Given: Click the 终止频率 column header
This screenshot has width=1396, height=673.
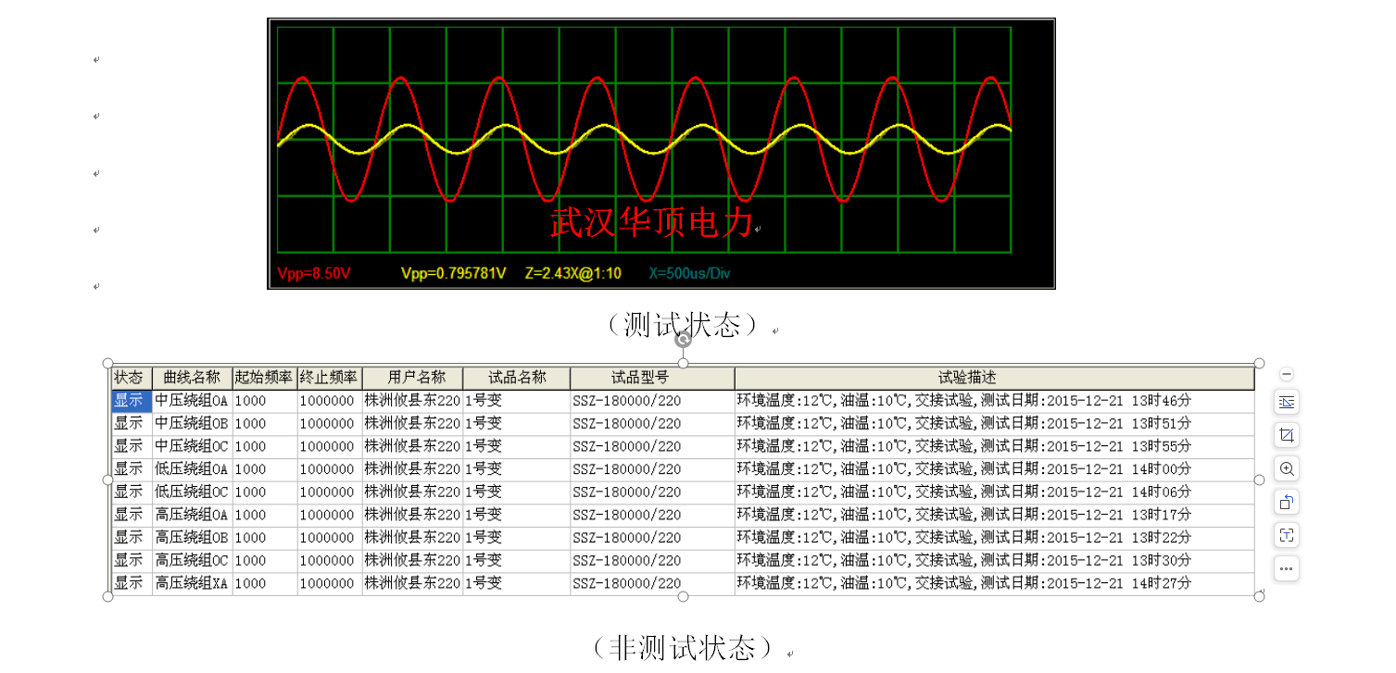Looking at the screenshot, I should point(329,378).
